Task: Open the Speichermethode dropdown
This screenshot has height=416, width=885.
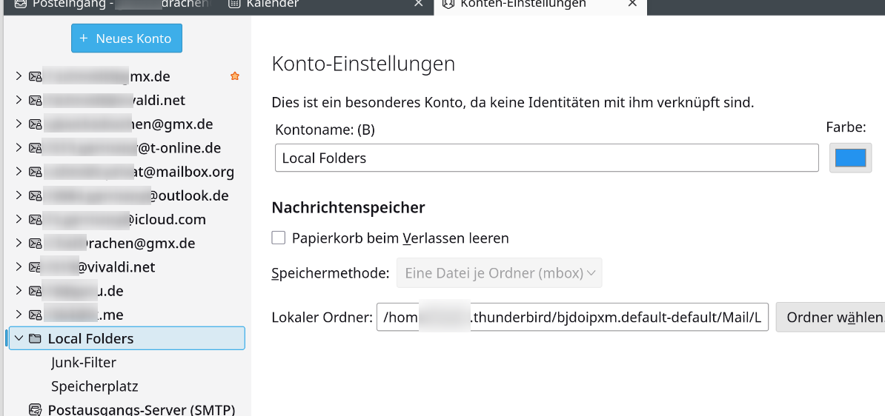Action: (500, 273)
